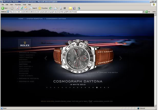Screen dimensions: 164x110
Task: Click the Forward arrow button
Action: pyautogui.click(x=12, y=8)
